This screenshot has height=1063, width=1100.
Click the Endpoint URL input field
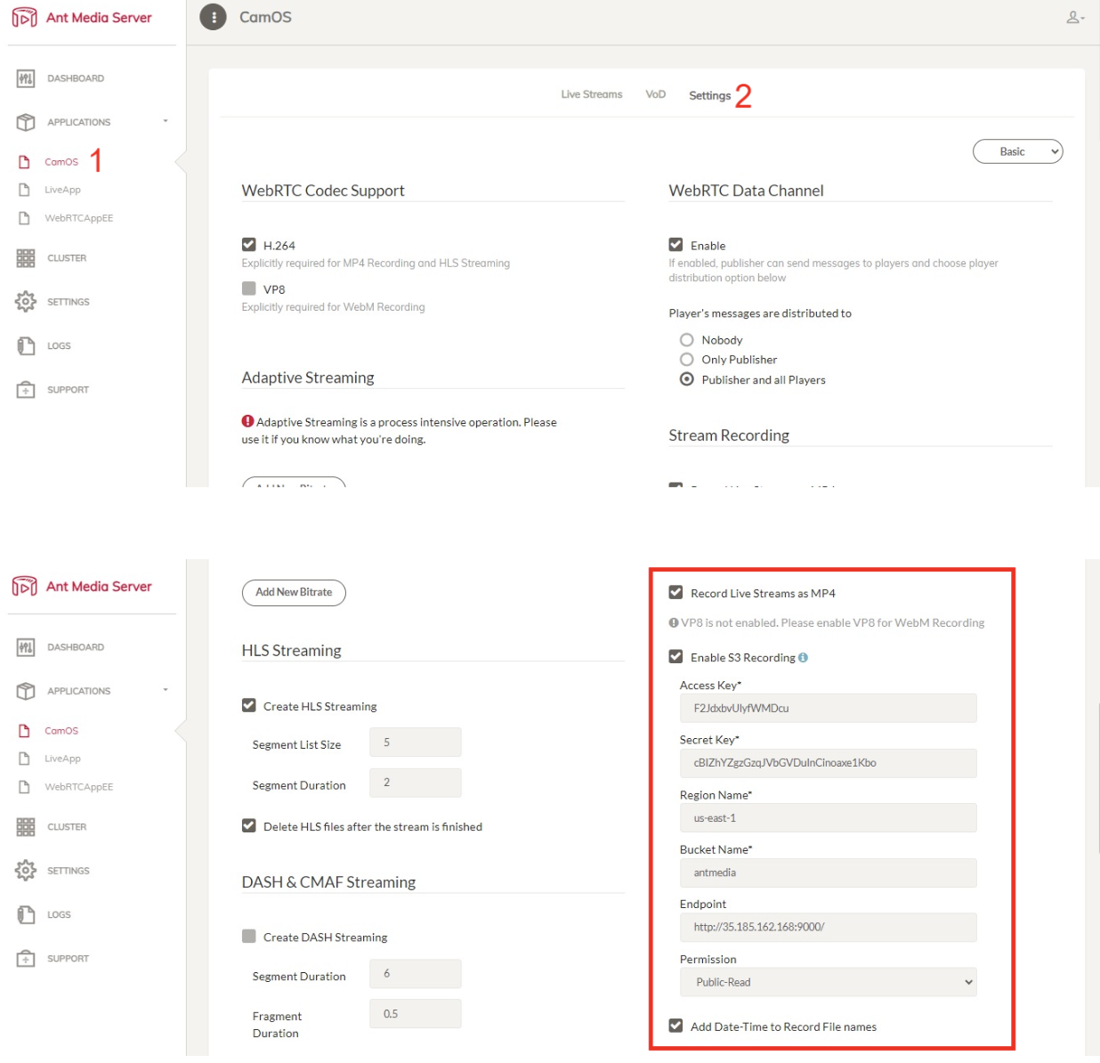[829, 927]
